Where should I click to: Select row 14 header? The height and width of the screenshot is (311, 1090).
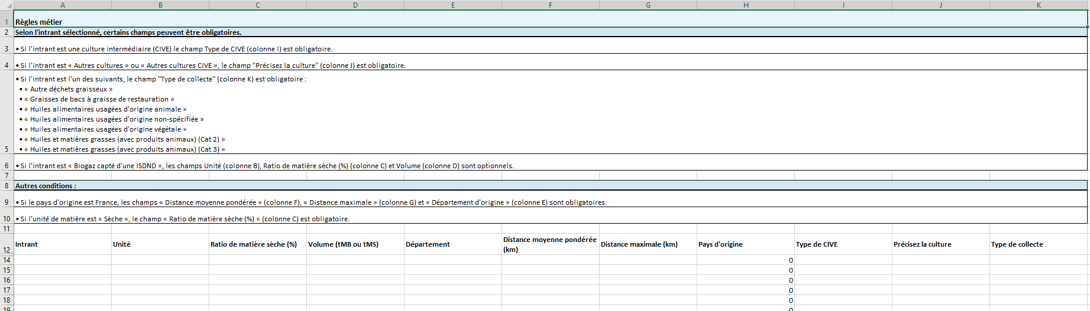coord(7,260)
